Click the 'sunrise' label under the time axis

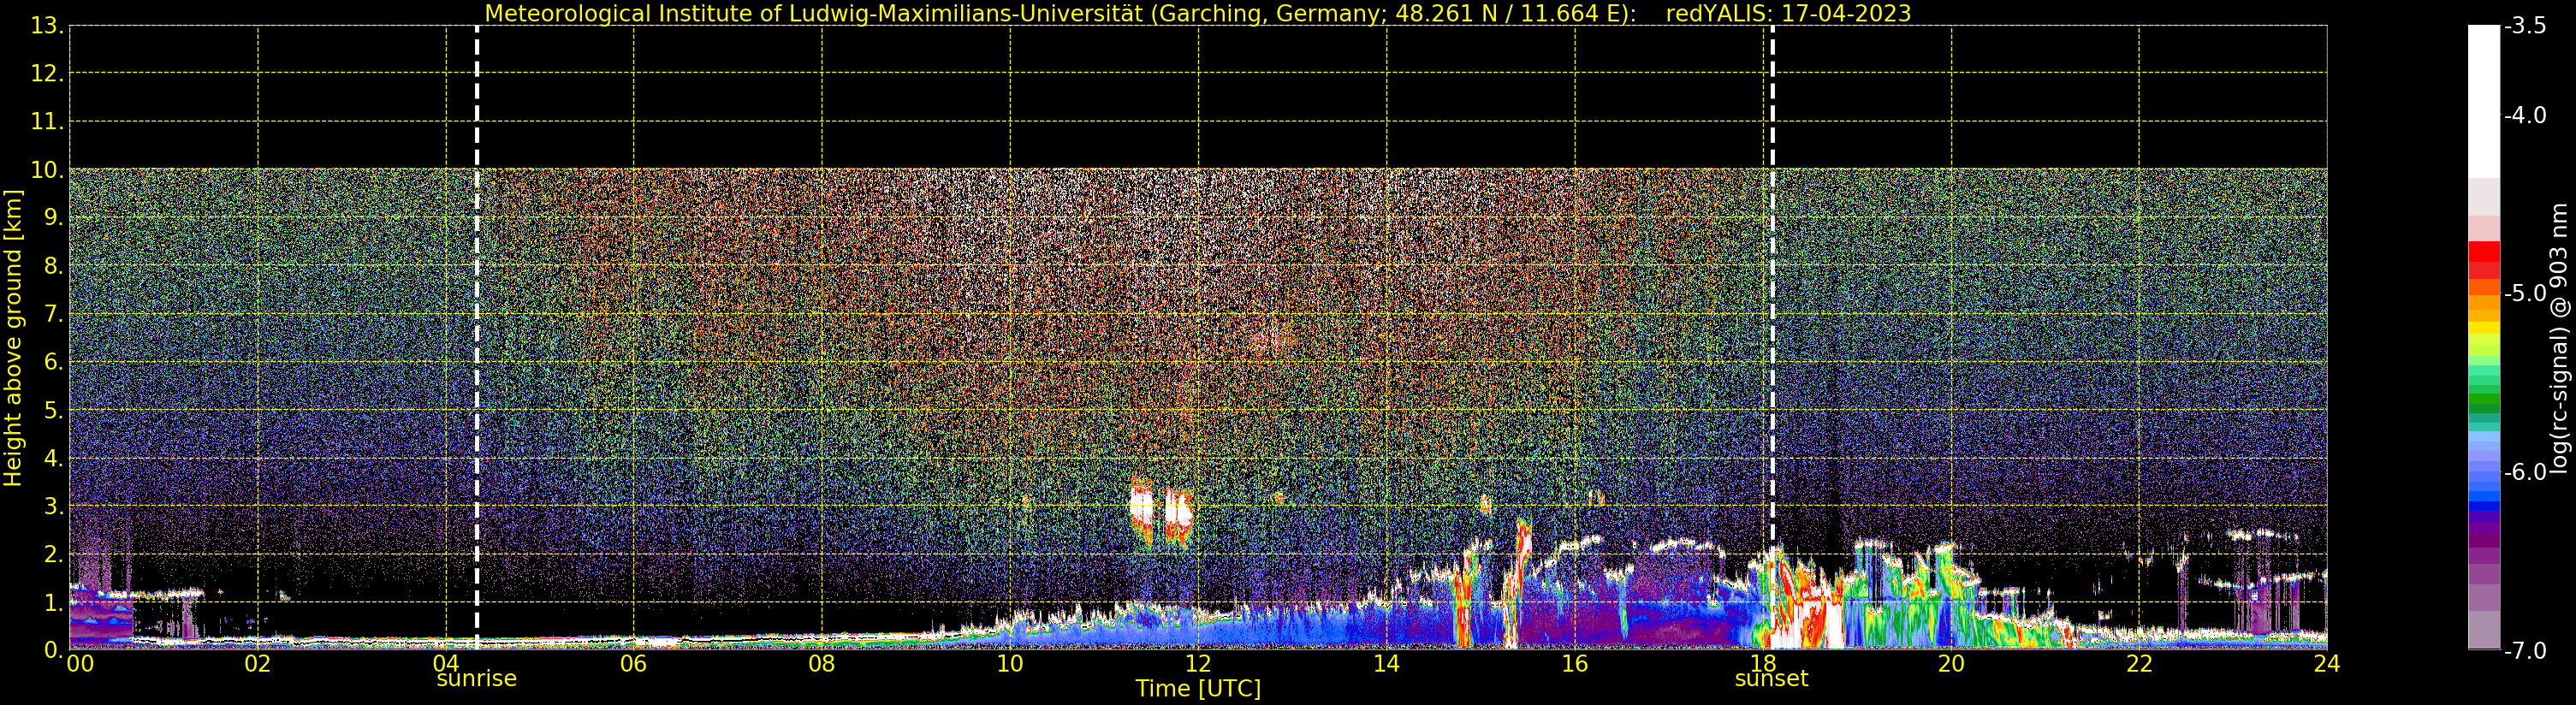476,679
